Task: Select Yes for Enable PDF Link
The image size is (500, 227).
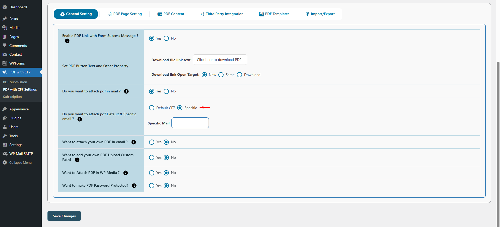Action: pos(152,38)
